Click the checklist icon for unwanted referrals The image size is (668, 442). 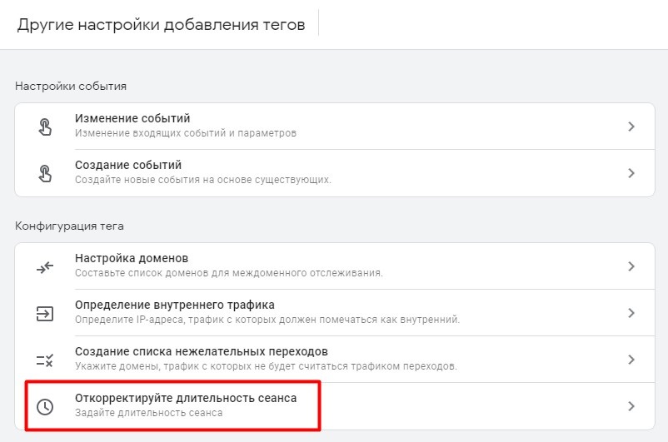click(45, 360)
